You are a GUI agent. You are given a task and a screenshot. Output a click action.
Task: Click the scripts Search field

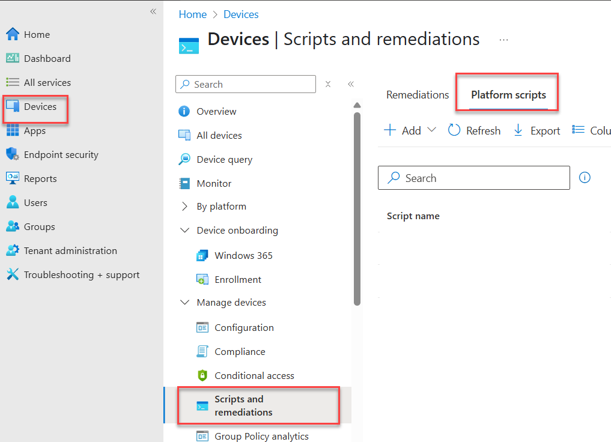474,178
